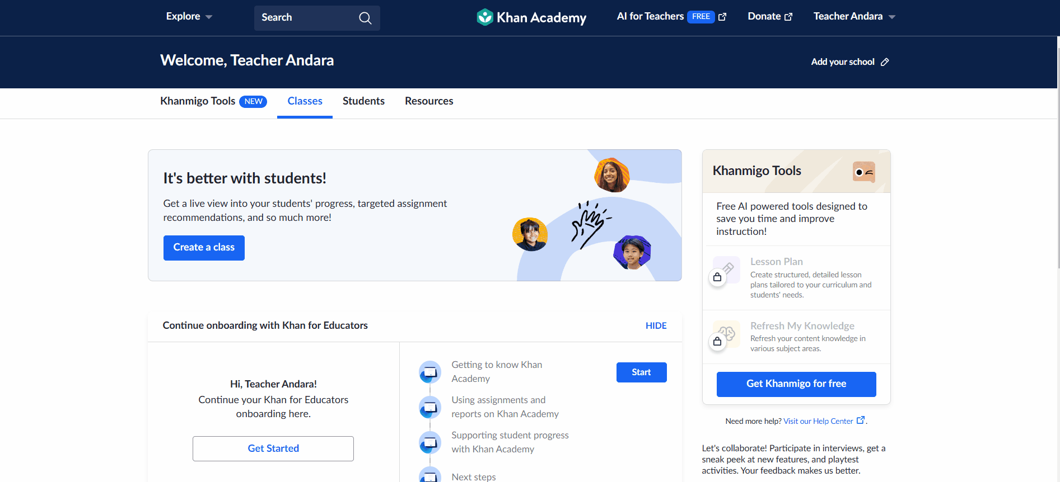Click the Getting to know Khan Academy step icon
Screen dimensions: 1060x482
tap(430, 372)
